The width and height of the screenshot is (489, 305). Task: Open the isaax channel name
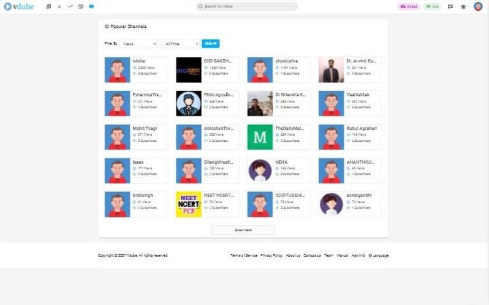point(138,162)
